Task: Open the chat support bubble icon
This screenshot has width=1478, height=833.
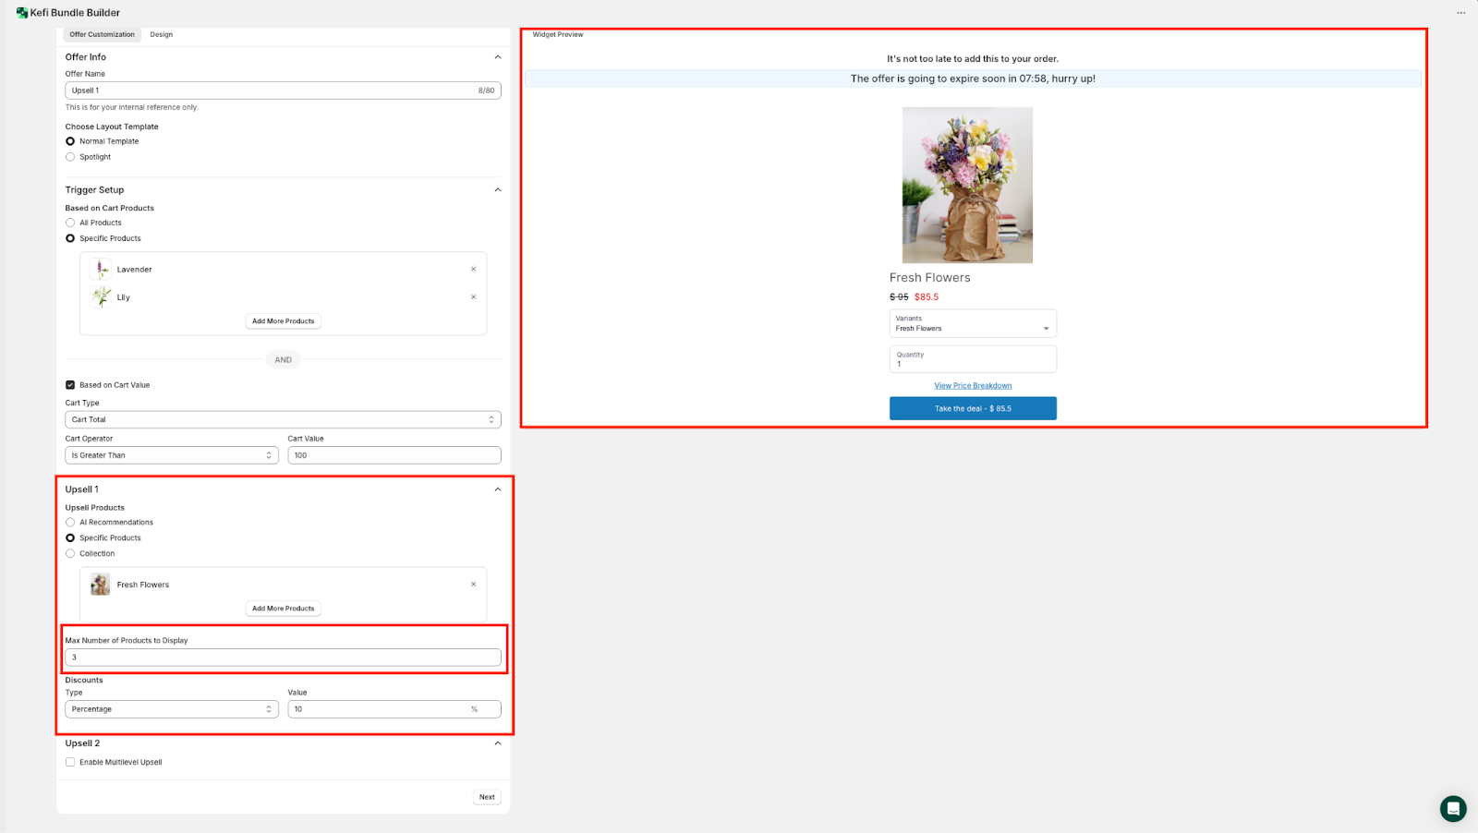Action: click(1452, 809)
